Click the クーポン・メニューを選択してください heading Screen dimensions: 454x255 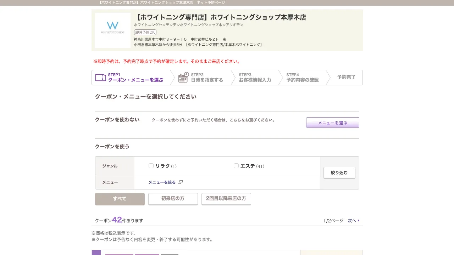coord(146,97)
